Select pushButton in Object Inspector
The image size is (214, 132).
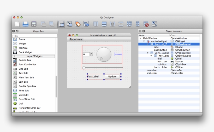(160, 50)
